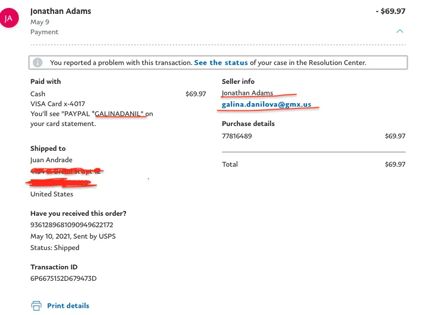Open the See the status link
Image resolution: width=421 pixels, height=315 pixels.
[x=221, y=63]
